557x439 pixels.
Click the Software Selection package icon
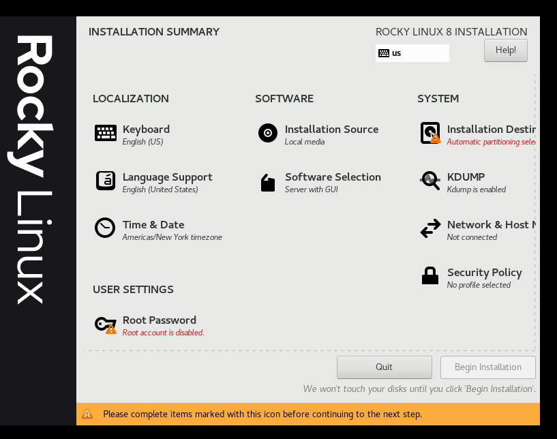click(268, 183)
